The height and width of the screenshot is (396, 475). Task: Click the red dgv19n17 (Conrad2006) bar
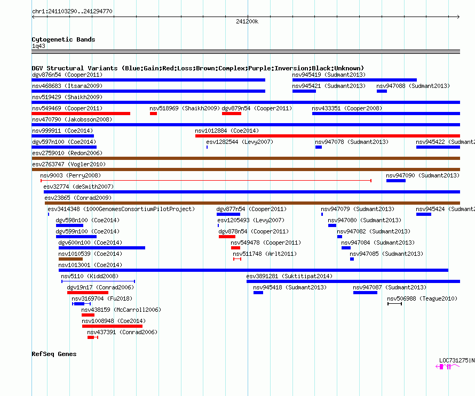(x=88, y=293)
